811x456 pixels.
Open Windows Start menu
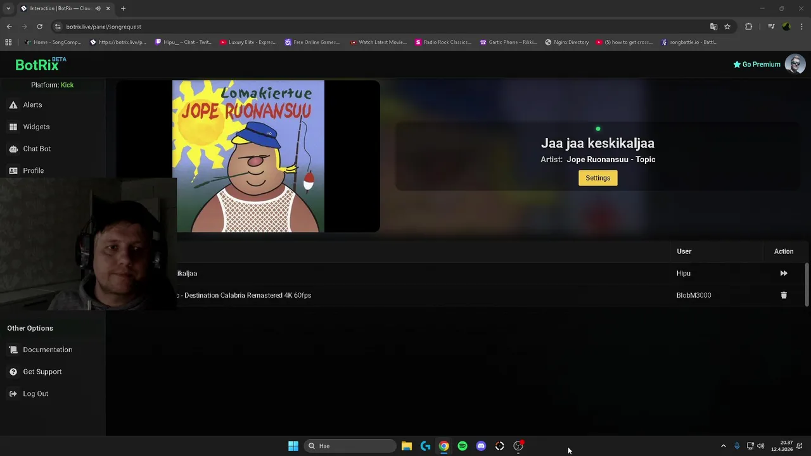click(293, 446)
